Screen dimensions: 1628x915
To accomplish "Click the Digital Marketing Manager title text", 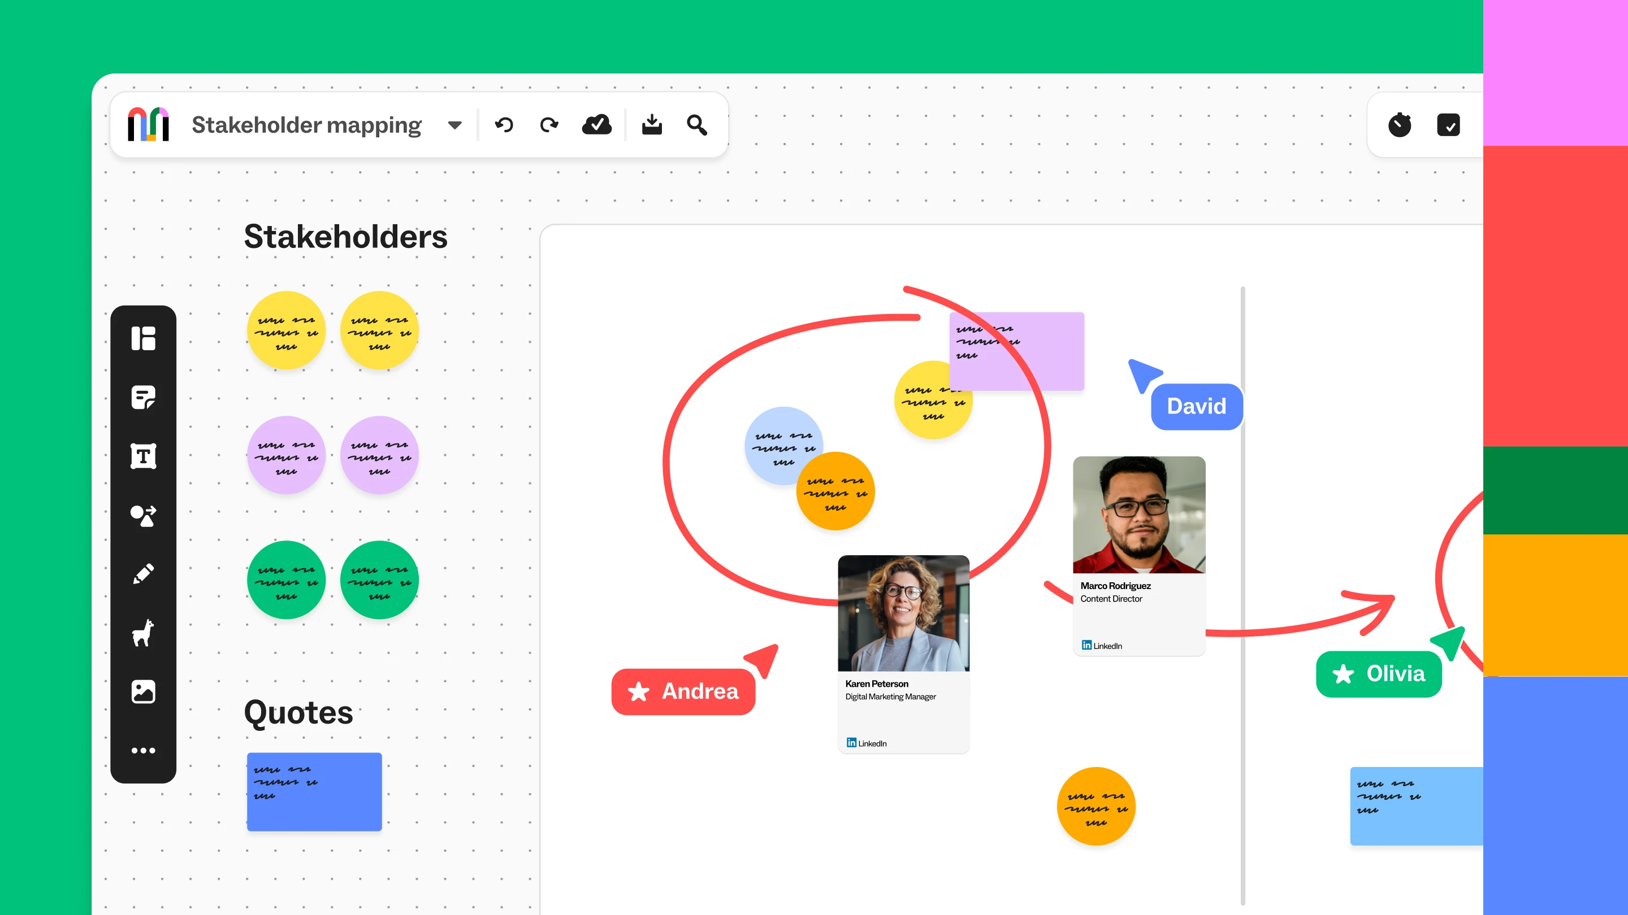I will (x=890, y=696).
